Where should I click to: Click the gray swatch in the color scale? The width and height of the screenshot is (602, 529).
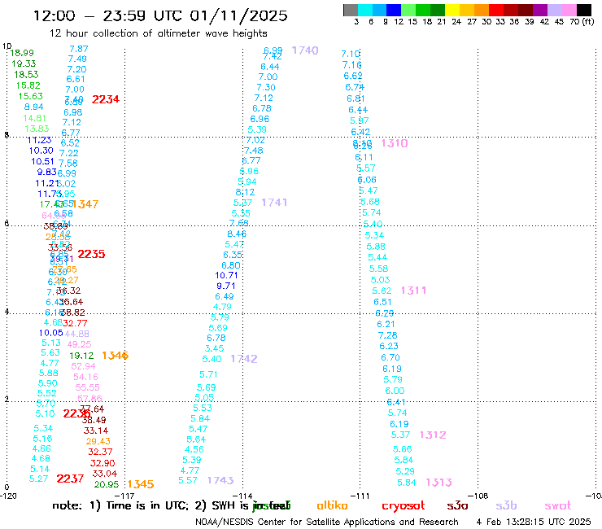coord(351,10)
